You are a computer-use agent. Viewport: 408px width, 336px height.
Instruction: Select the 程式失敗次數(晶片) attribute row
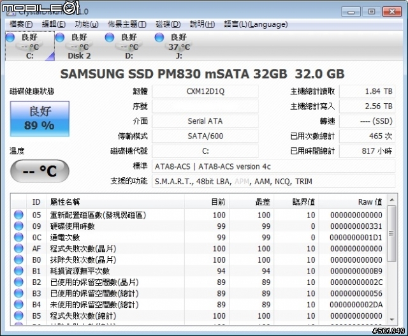point(198,249)
